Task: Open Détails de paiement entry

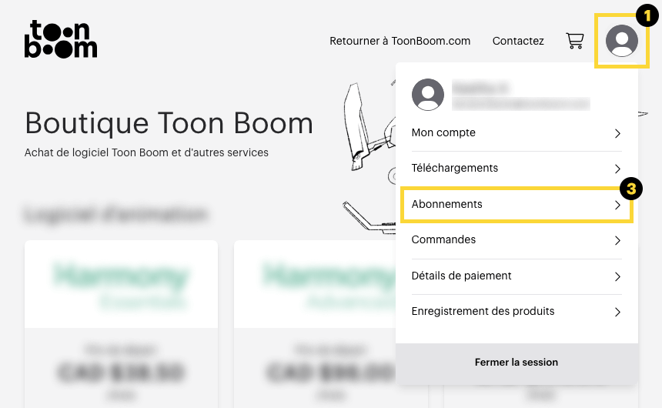Action: click(x=517, y=276)
